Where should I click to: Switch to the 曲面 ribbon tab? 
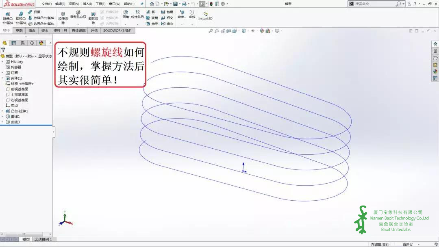(32, 30)
